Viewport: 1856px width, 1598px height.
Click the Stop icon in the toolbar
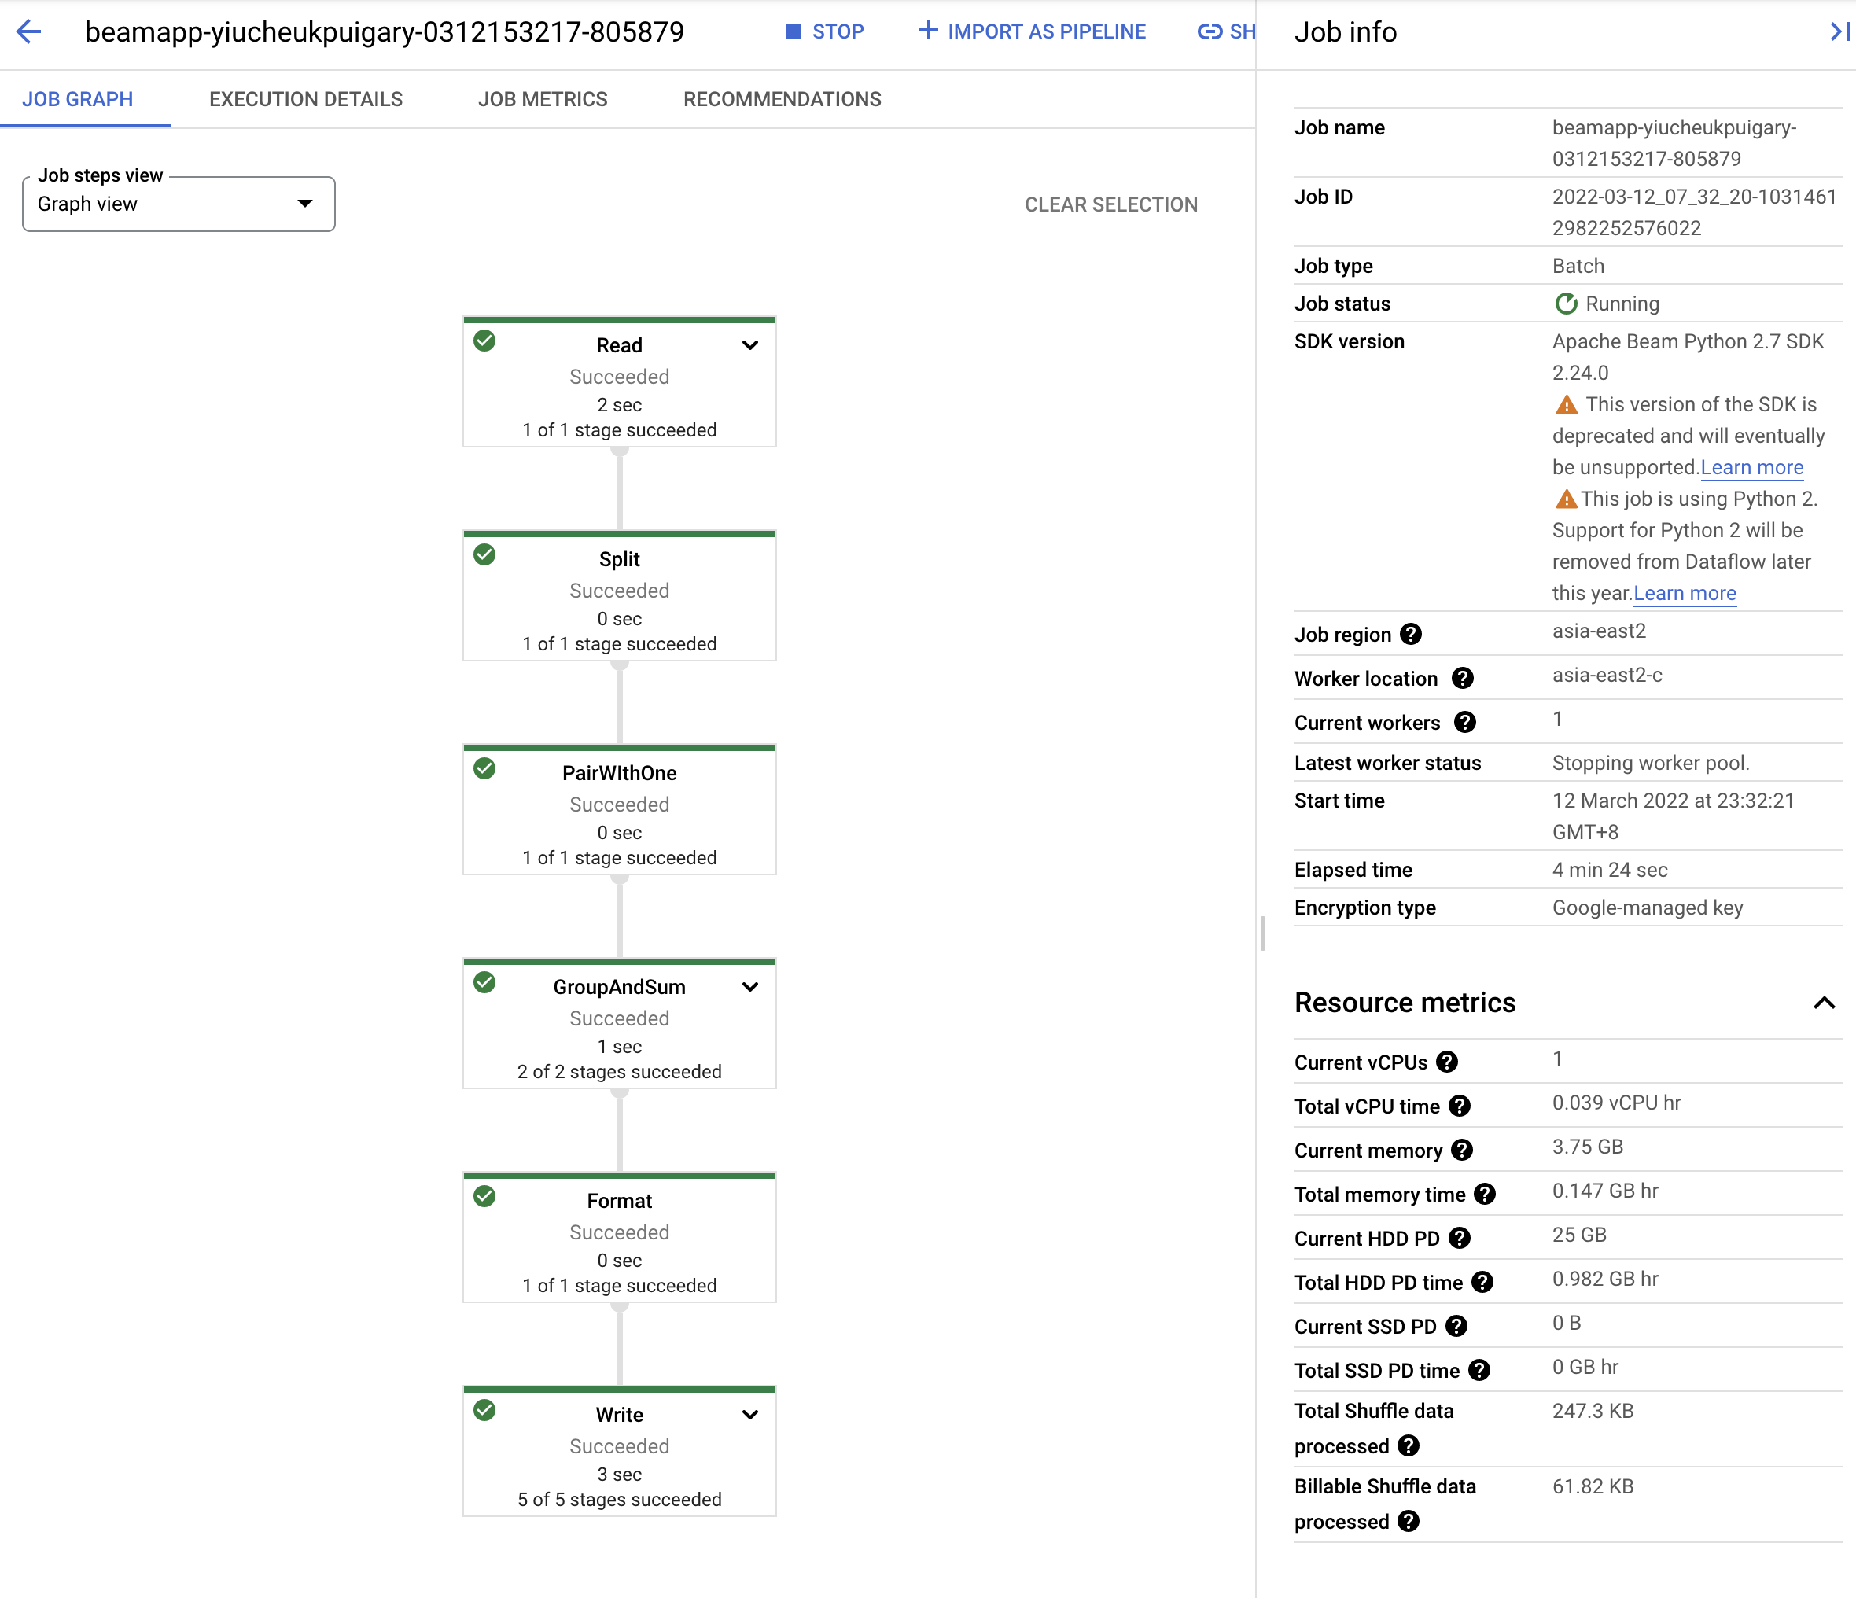pos(792,31)
